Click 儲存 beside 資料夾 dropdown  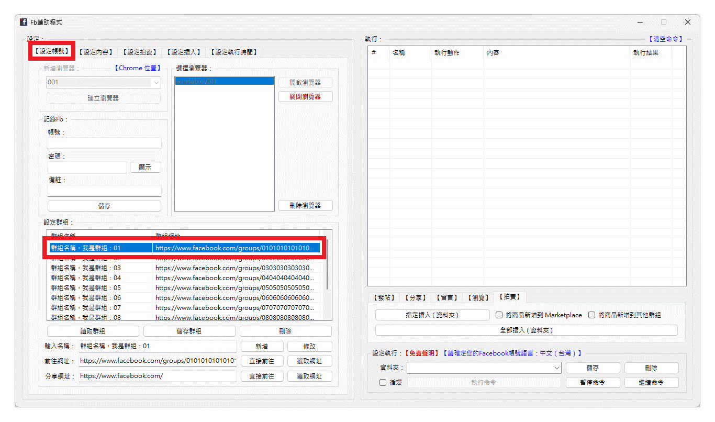(593, 368)
